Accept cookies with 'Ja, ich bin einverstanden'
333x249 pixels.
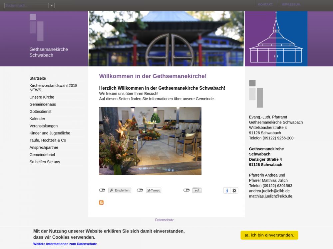point(269,235)
